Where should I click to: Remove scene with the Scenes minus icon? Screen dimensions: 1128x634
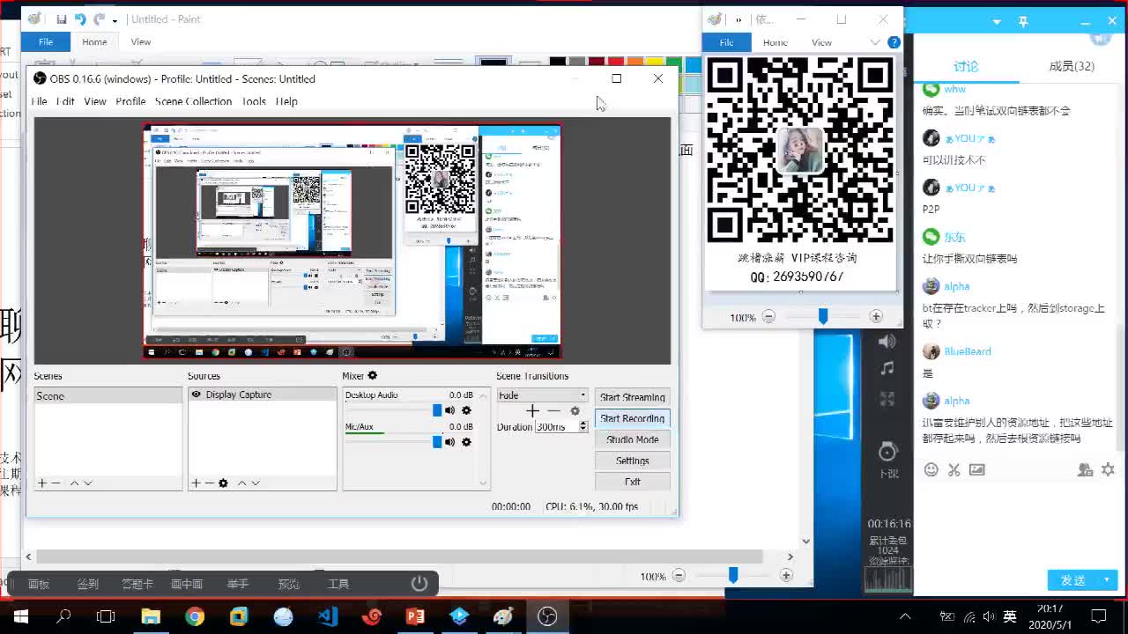tap(56, 483)
